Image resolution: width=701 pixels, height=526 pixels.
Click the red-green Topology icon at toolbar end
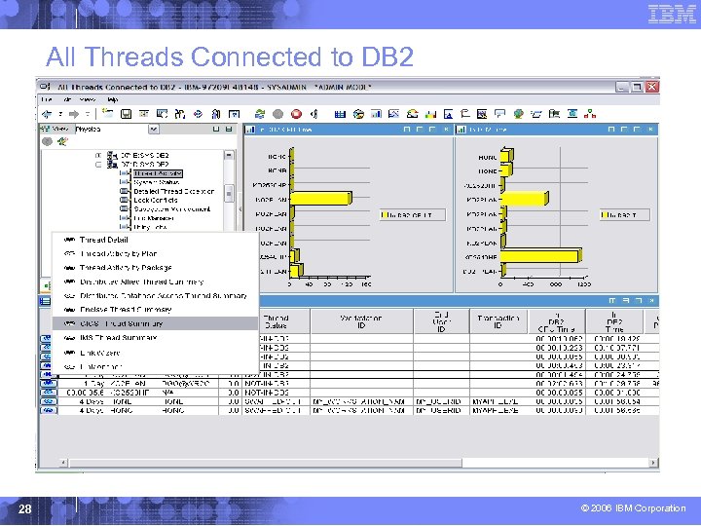coord(590,114)
